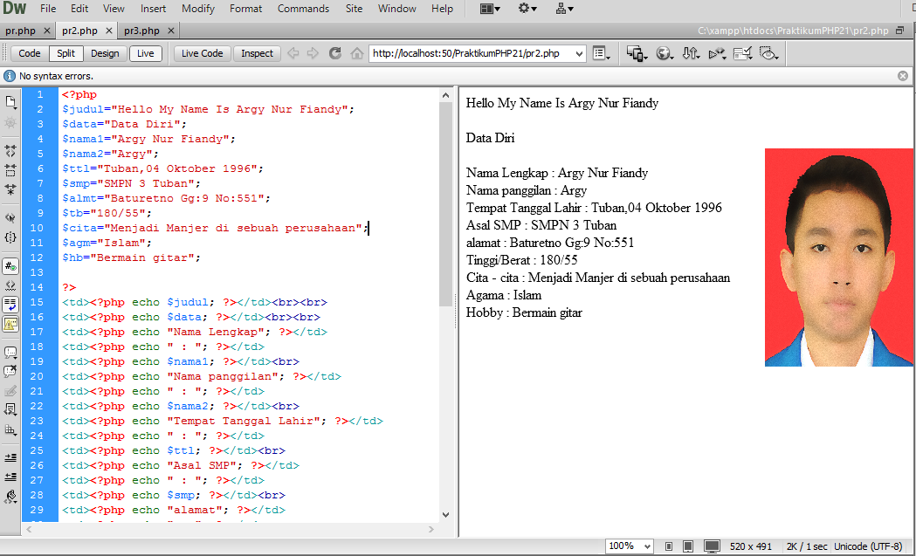Open Preview in Browser globe dropdown
The image size is (916, 556).
click(664, 54)
